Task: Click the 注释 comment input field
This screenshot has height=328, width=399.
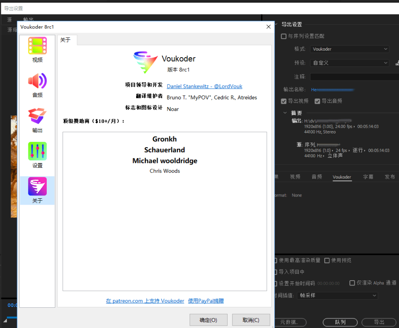Action: (x=354, y=77)
